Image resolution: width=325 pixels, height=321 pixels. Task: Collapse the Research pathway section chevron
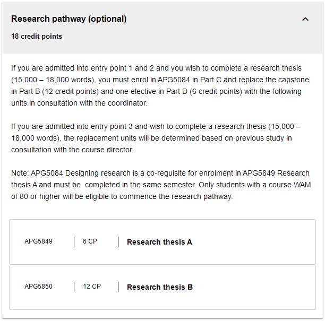(x=305, y=19)
